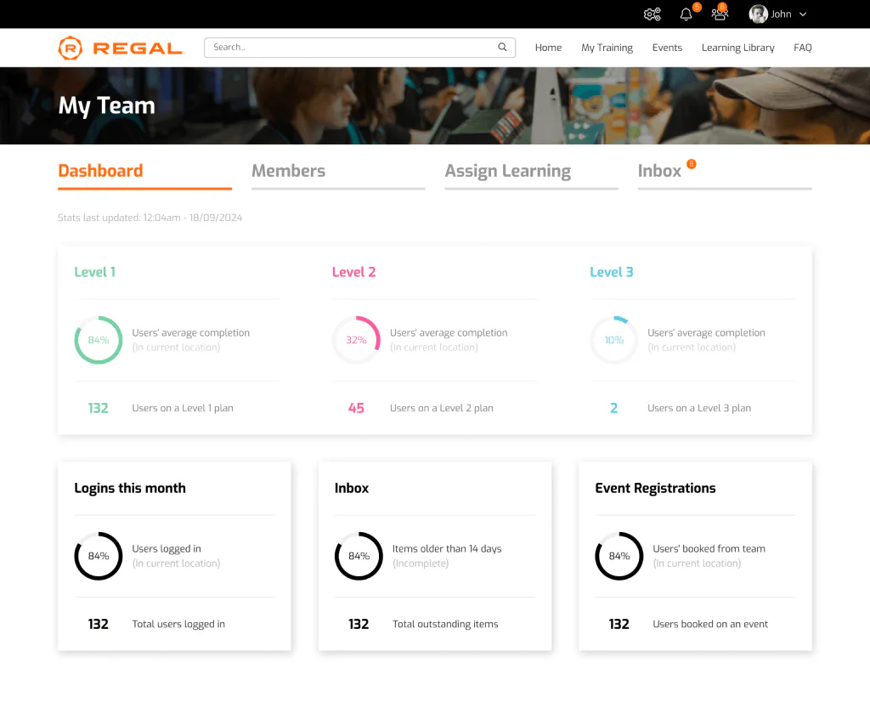The image size is (870, 714).
Task: Click 'Users booked on an event' text
Action: coord(710,624)
